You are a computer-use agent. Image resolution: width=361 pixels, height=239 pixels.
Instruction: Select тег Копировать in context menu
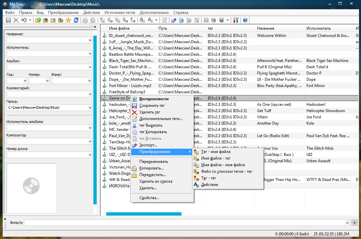(162, 132)
